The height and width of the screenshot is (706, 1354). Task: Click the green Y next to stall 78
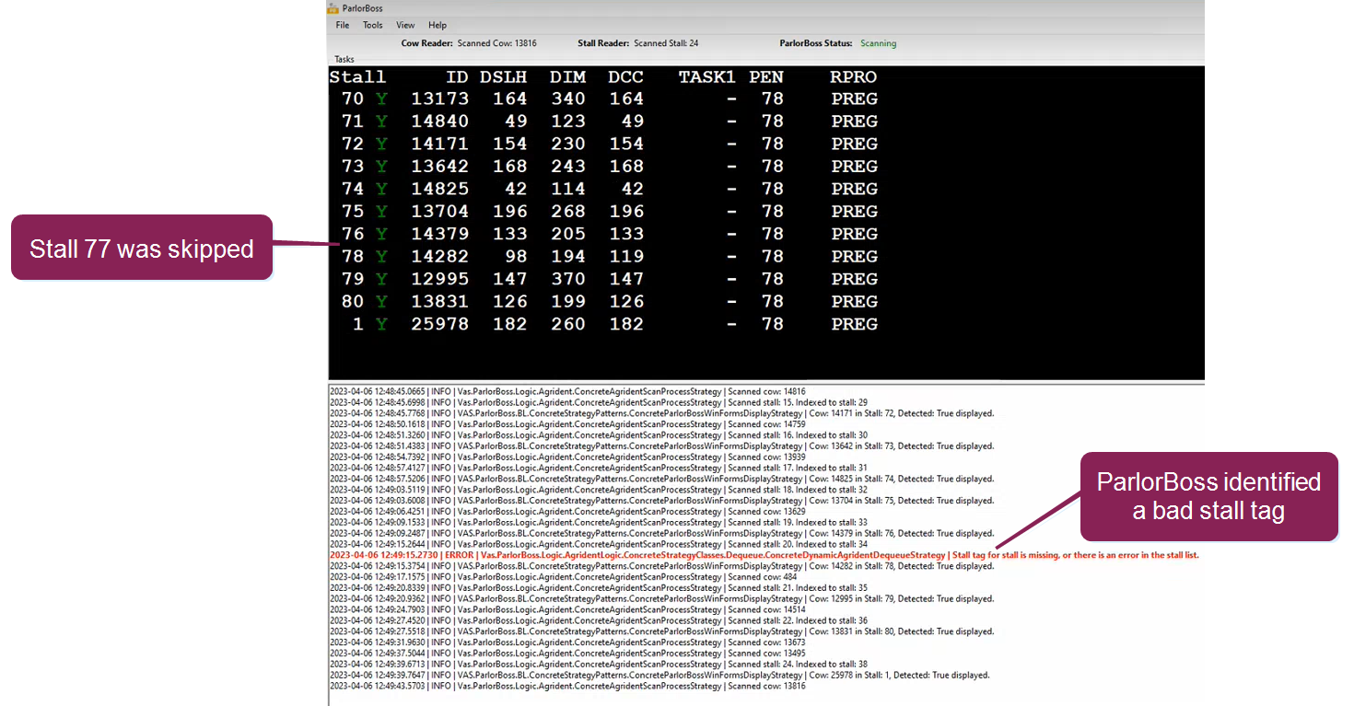click(381, 257)
